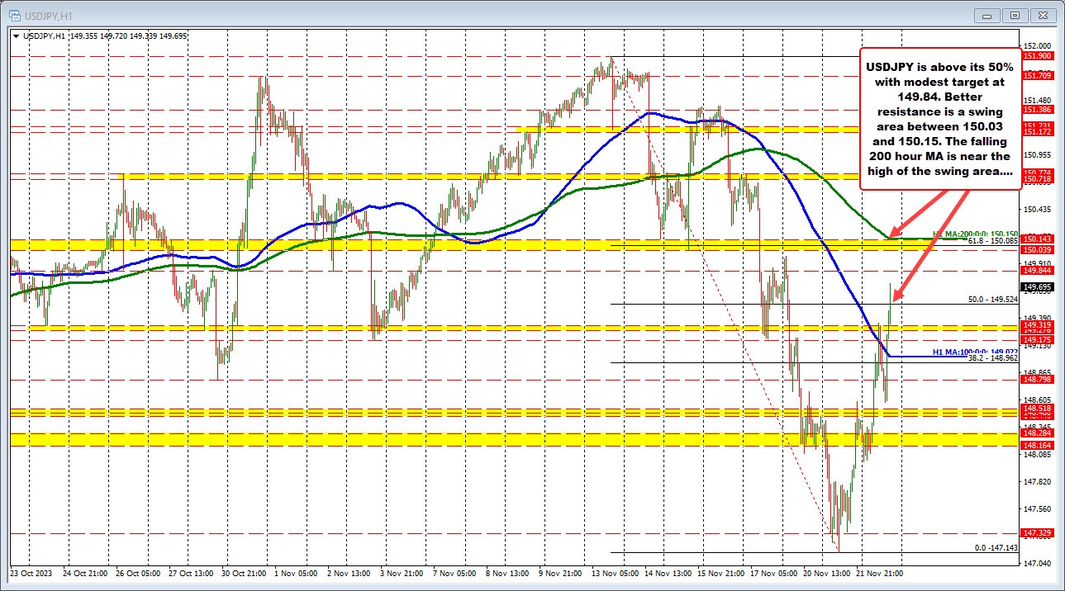
Task: Select the USDJPY,H1 chart window title bar
Action: pyautogui.click(x=496, y=14)
